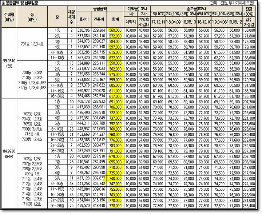262x214 pixels.
Task: Click the '1회(10%)' installment header
Action: point(158,14)
